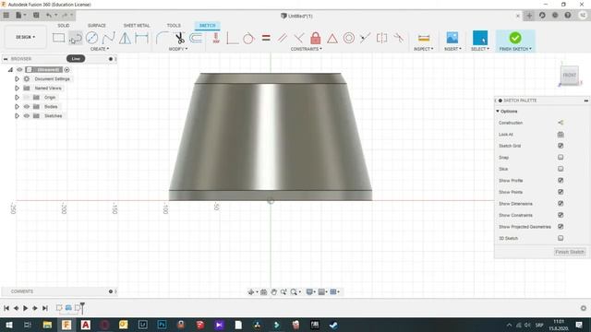Play the timeline
591x332 pixels.
[26, 308]
